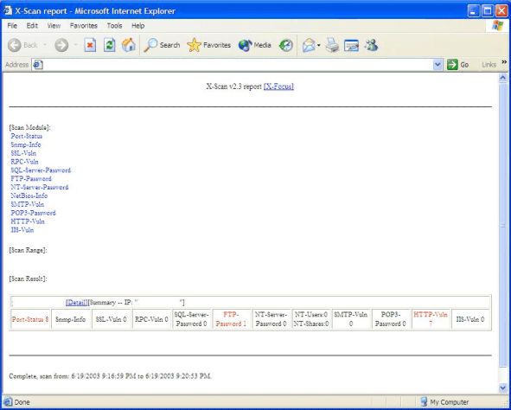Open the Mail toolbar icon

309,45
